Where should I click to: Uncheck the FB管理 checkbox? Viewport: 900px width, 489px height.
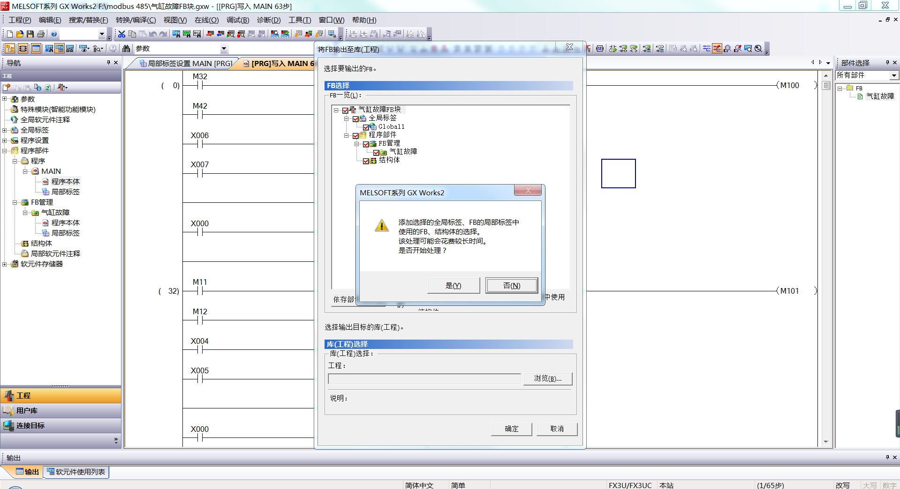pyautogui.click(x=366, y=144)
